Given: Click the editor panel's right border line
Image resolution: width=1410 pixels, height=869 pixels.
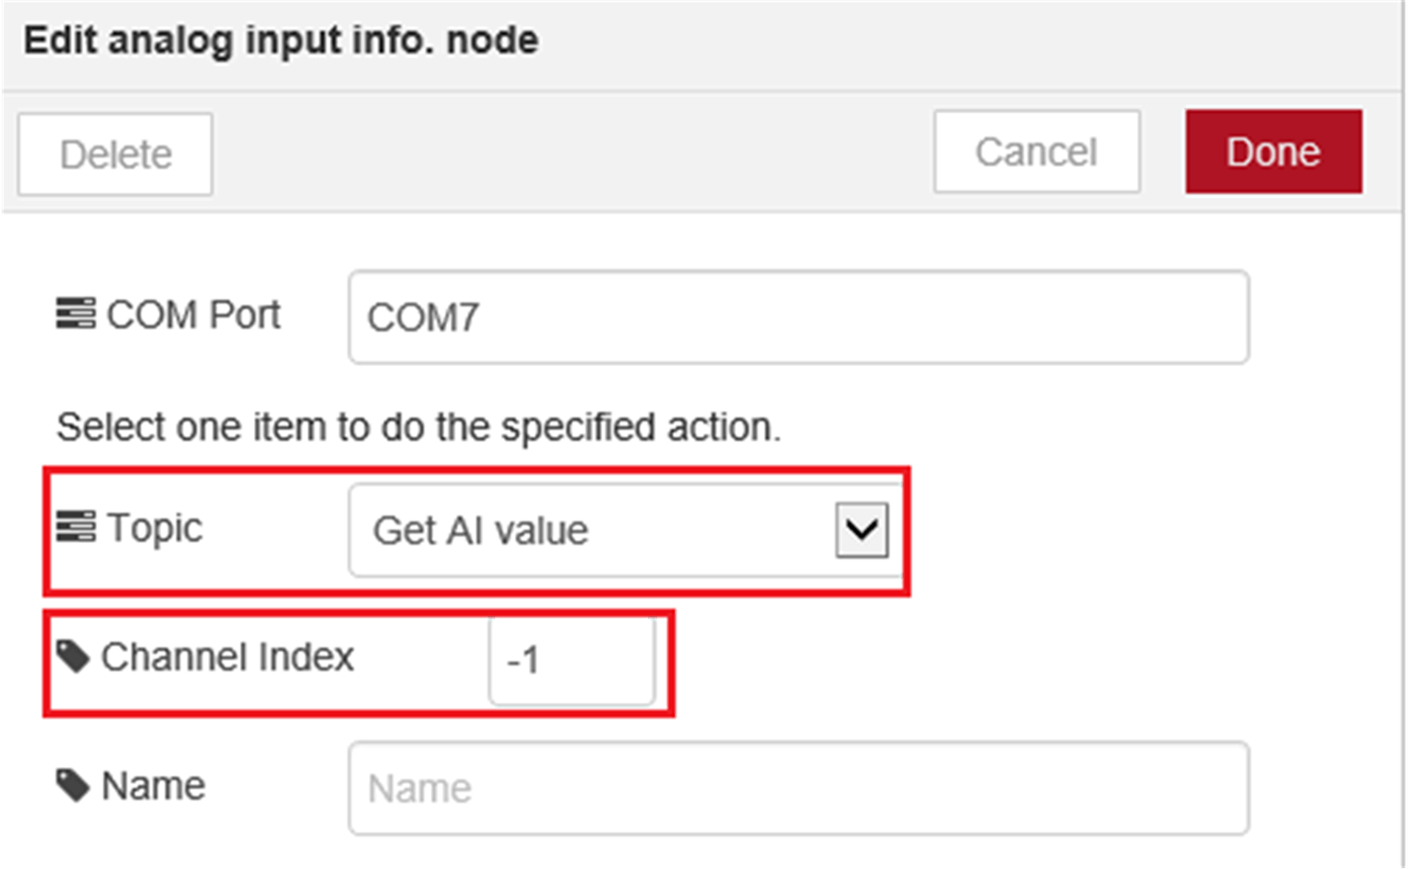Looking at the screenshot, I should pyautogui.click(x=1403, y=520).
